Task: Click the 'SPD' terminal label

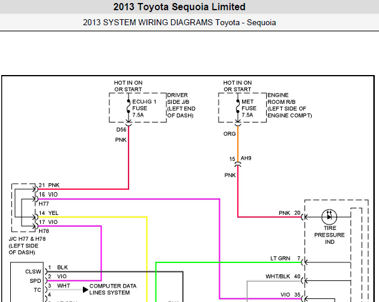Action: coord(35,281)
